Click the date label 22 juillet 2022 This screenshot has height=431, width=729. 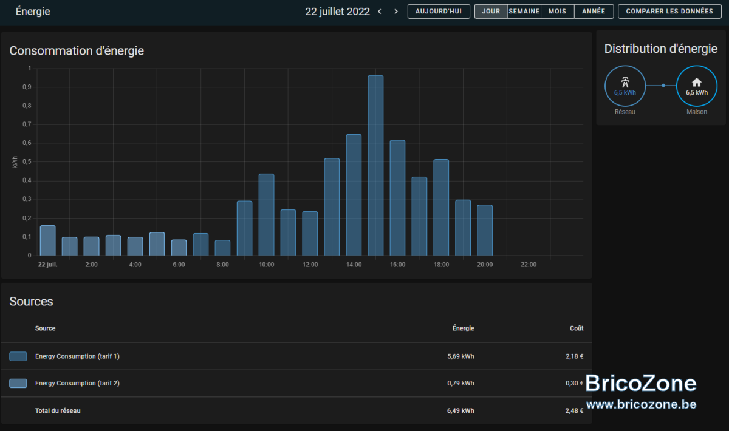point(337,12)
